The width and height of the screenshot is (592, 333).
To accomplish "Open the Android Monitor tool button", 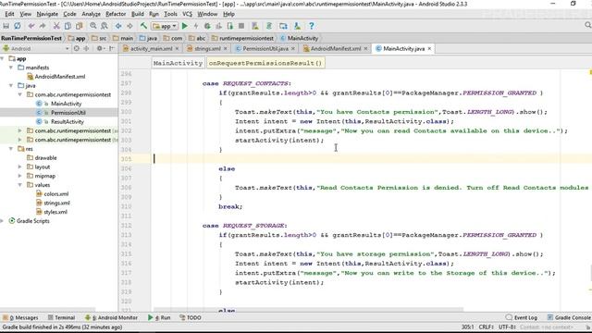I will (x=111, y=317).
